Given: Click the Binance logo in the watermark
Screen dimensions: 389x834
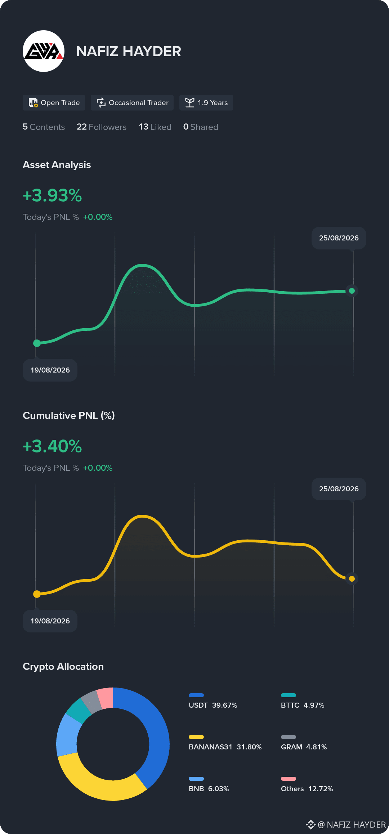Looking at the screenshot, I should tap(310, 825).
